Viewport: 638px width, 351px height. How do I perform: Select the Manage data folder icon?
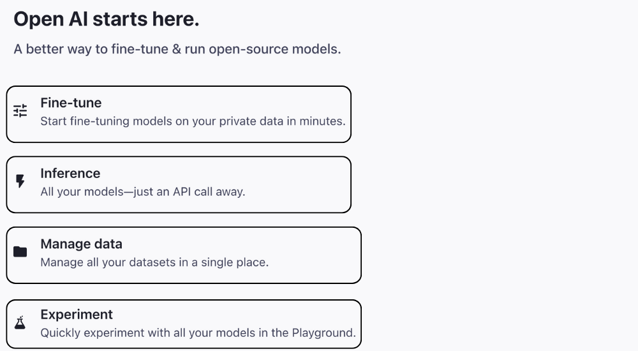pos(20,251)
